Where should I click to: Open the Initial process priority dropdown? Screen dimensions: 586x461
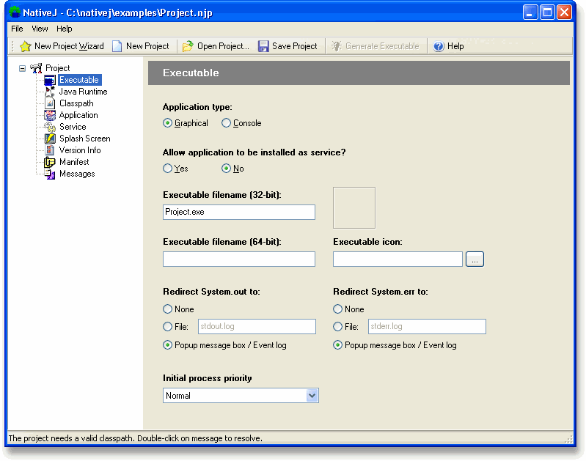point(312,395)
